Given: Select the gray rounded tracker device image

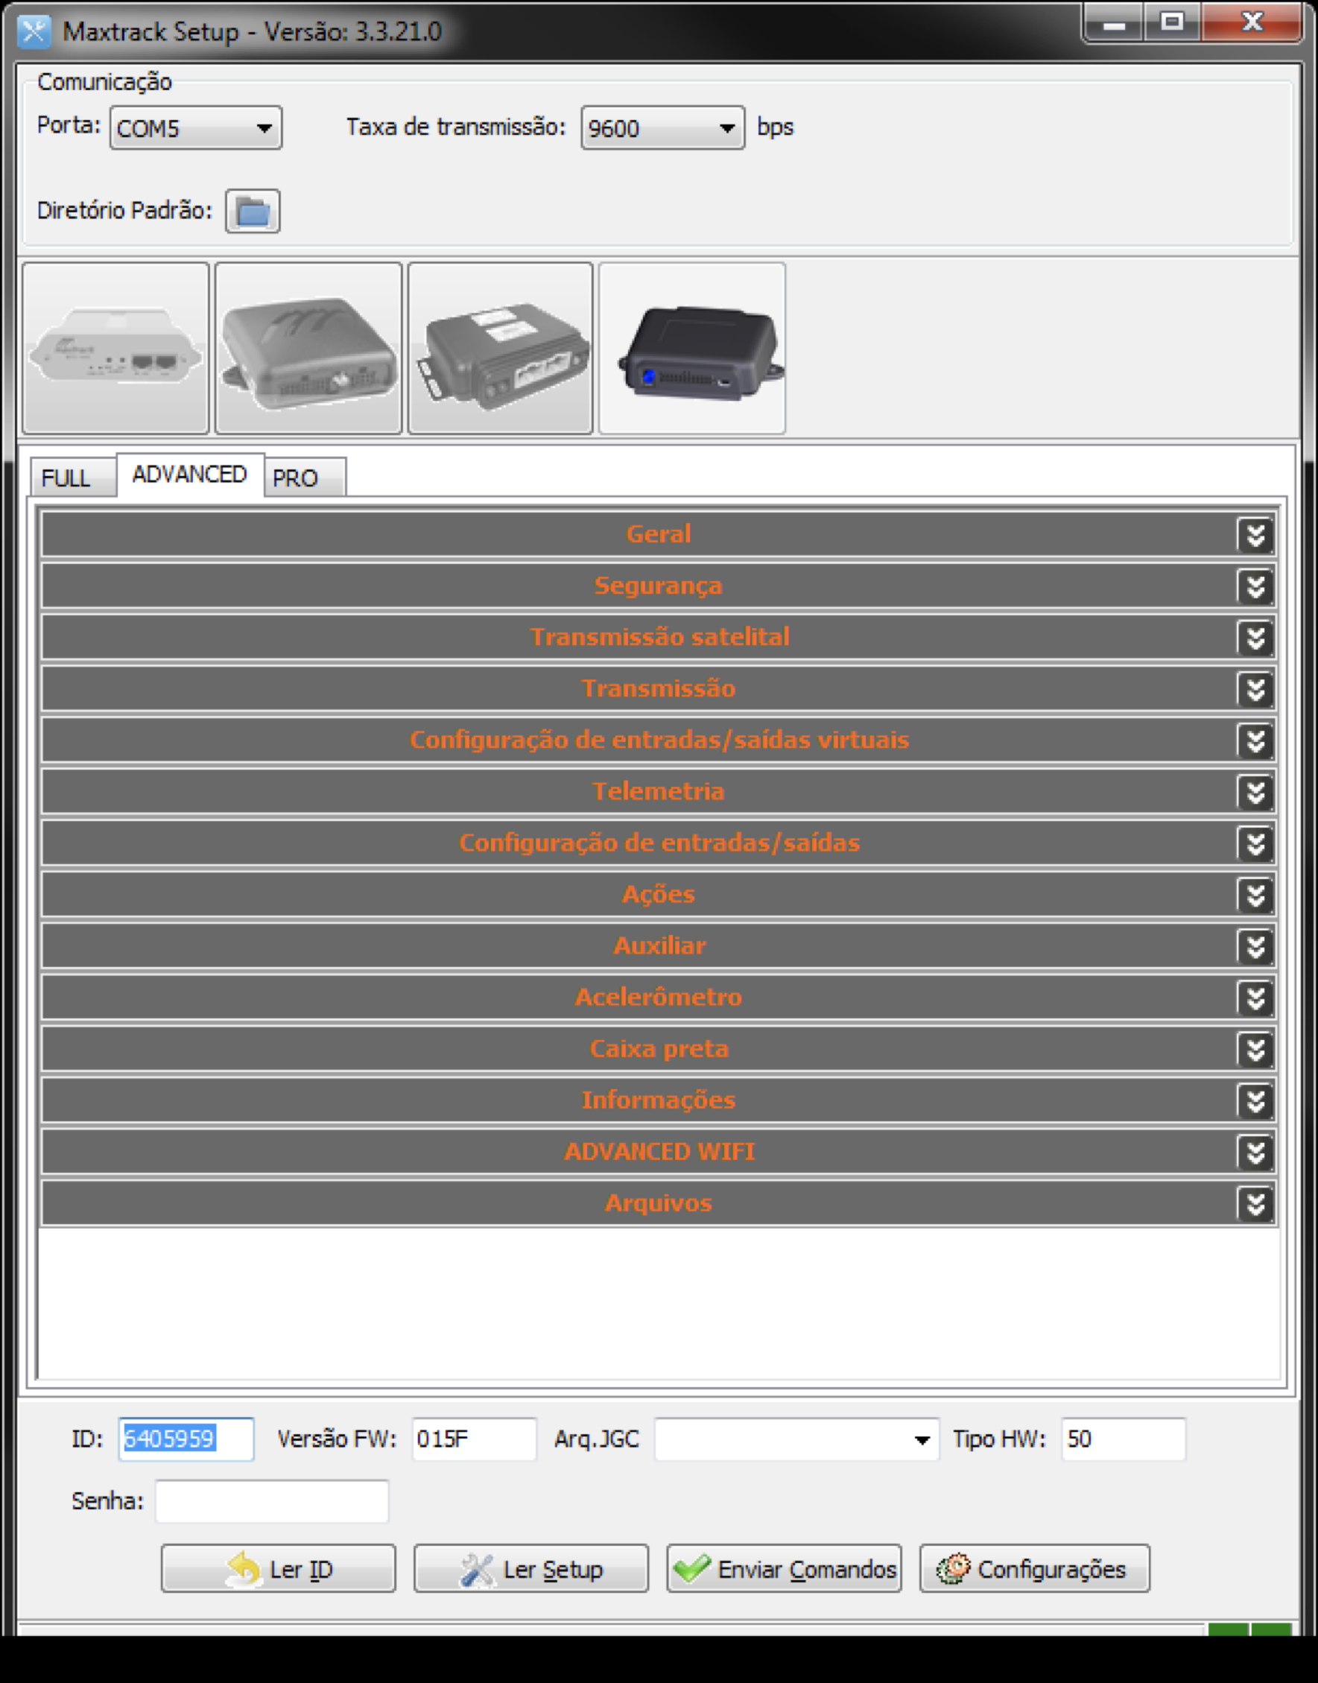Looking at the screenshot, I should [308, 348].
